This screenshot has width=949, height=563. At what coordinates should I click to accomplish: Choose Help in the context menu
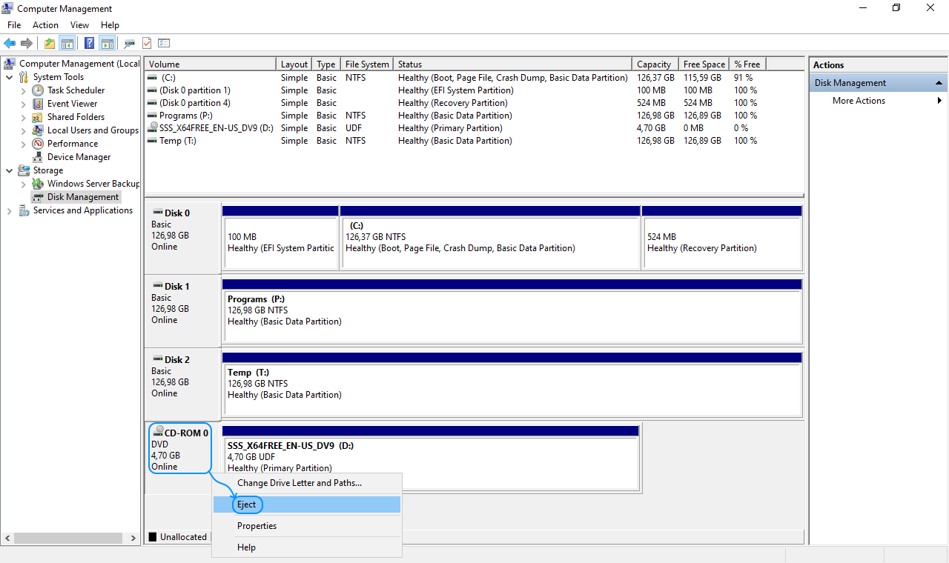(307, 547)
